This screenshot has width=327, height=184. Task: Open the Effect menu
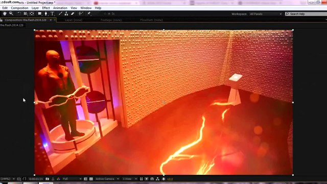46,8
